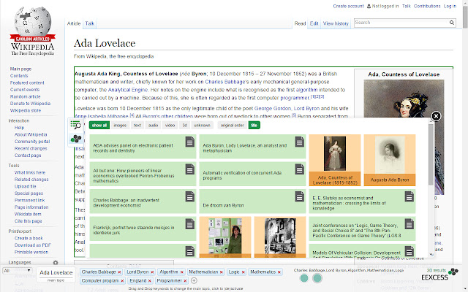This screenshot has height=292, width=468.
Task: Close the EEXCESS results popup
Action: 436,116
